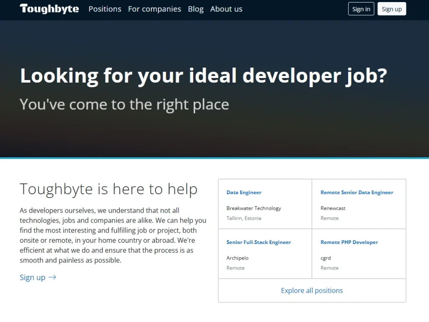Click the Sign up button in header
Screen dimensions: 429x322
point(392,9)
